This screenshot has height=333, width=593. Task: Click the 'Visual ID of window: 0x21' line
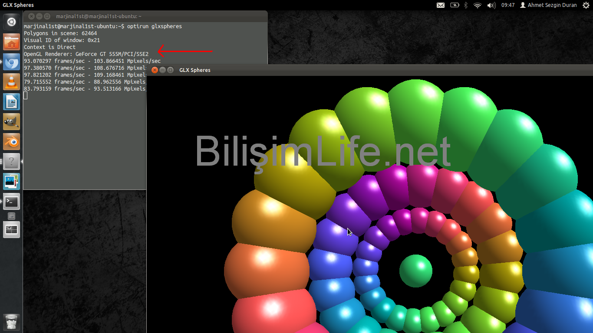point(62,40)
